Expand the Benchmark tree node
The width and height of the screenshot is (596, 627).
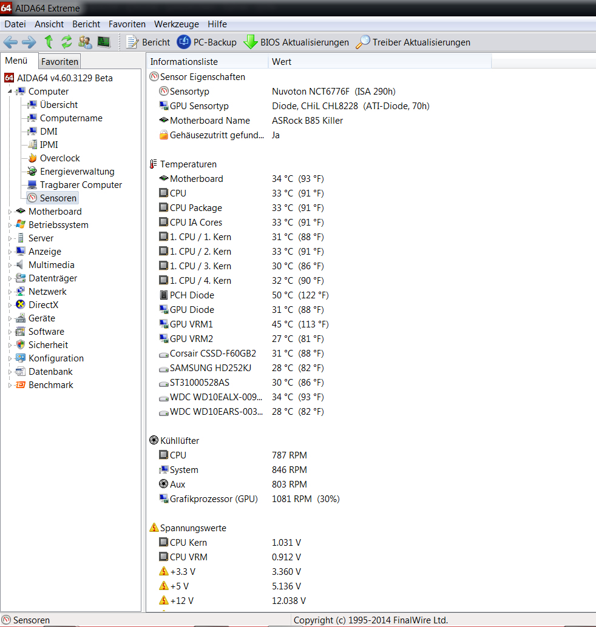(10, 385)
